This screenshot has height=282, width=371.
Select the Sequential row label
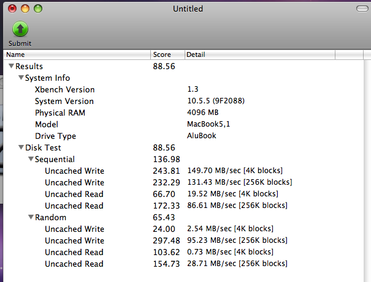(x=55, y=159)
